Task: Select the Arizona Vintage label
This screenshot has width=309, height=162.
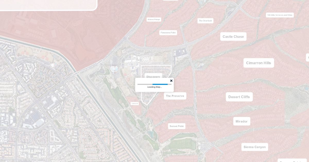Action: point(154,19)
